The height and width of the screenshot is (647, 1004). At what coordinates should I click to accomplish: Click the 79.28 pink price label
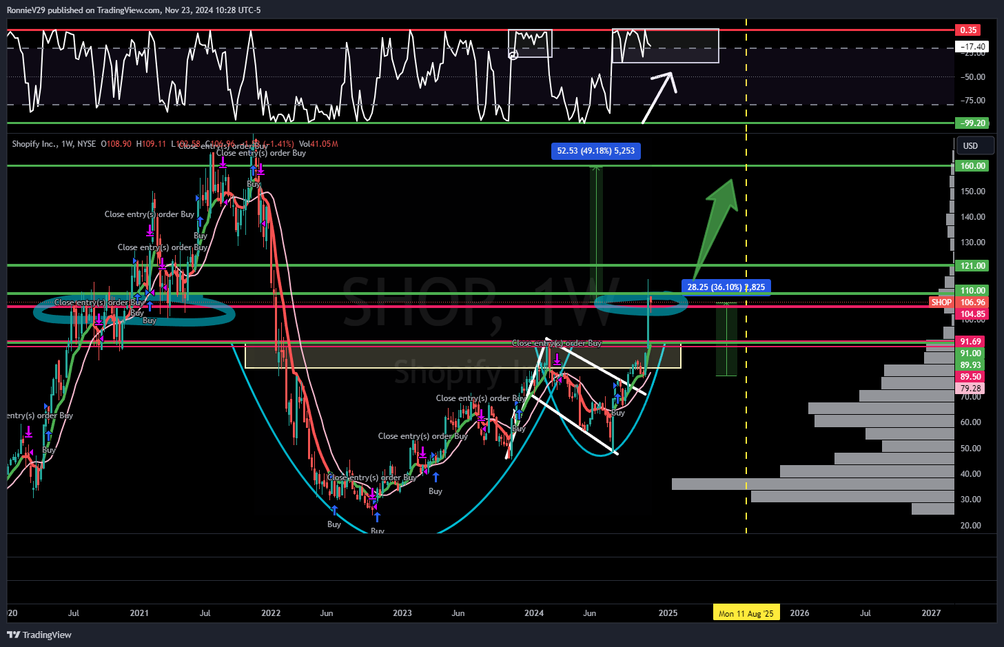(x=970, y=389)
